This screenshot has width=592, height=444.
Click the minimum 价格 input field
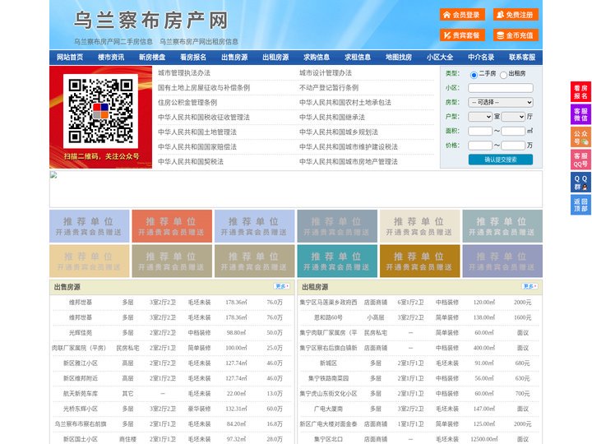point(480,146)
